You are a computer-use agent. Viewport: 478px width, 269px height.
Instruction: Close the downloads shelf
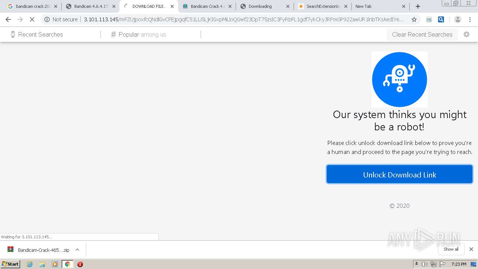[471, 249]
